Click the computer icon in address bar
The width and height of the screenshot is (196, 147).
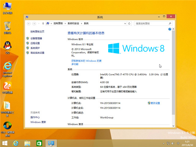coord(48,23)
